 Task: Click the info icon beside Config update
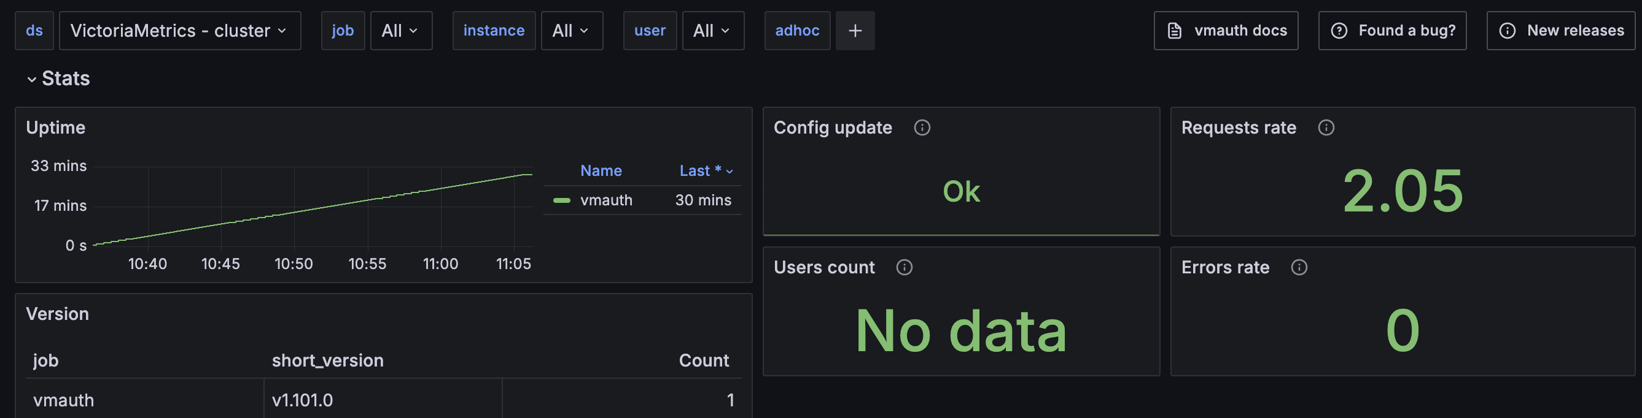coord(922,128)
